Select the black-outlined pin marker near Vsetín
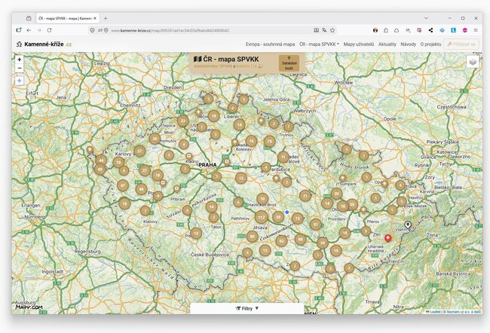 408,225
